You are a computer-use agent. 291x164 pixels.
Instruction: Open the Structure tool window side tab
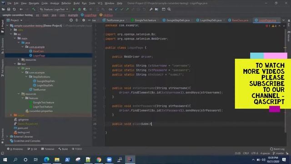[2, 46]
